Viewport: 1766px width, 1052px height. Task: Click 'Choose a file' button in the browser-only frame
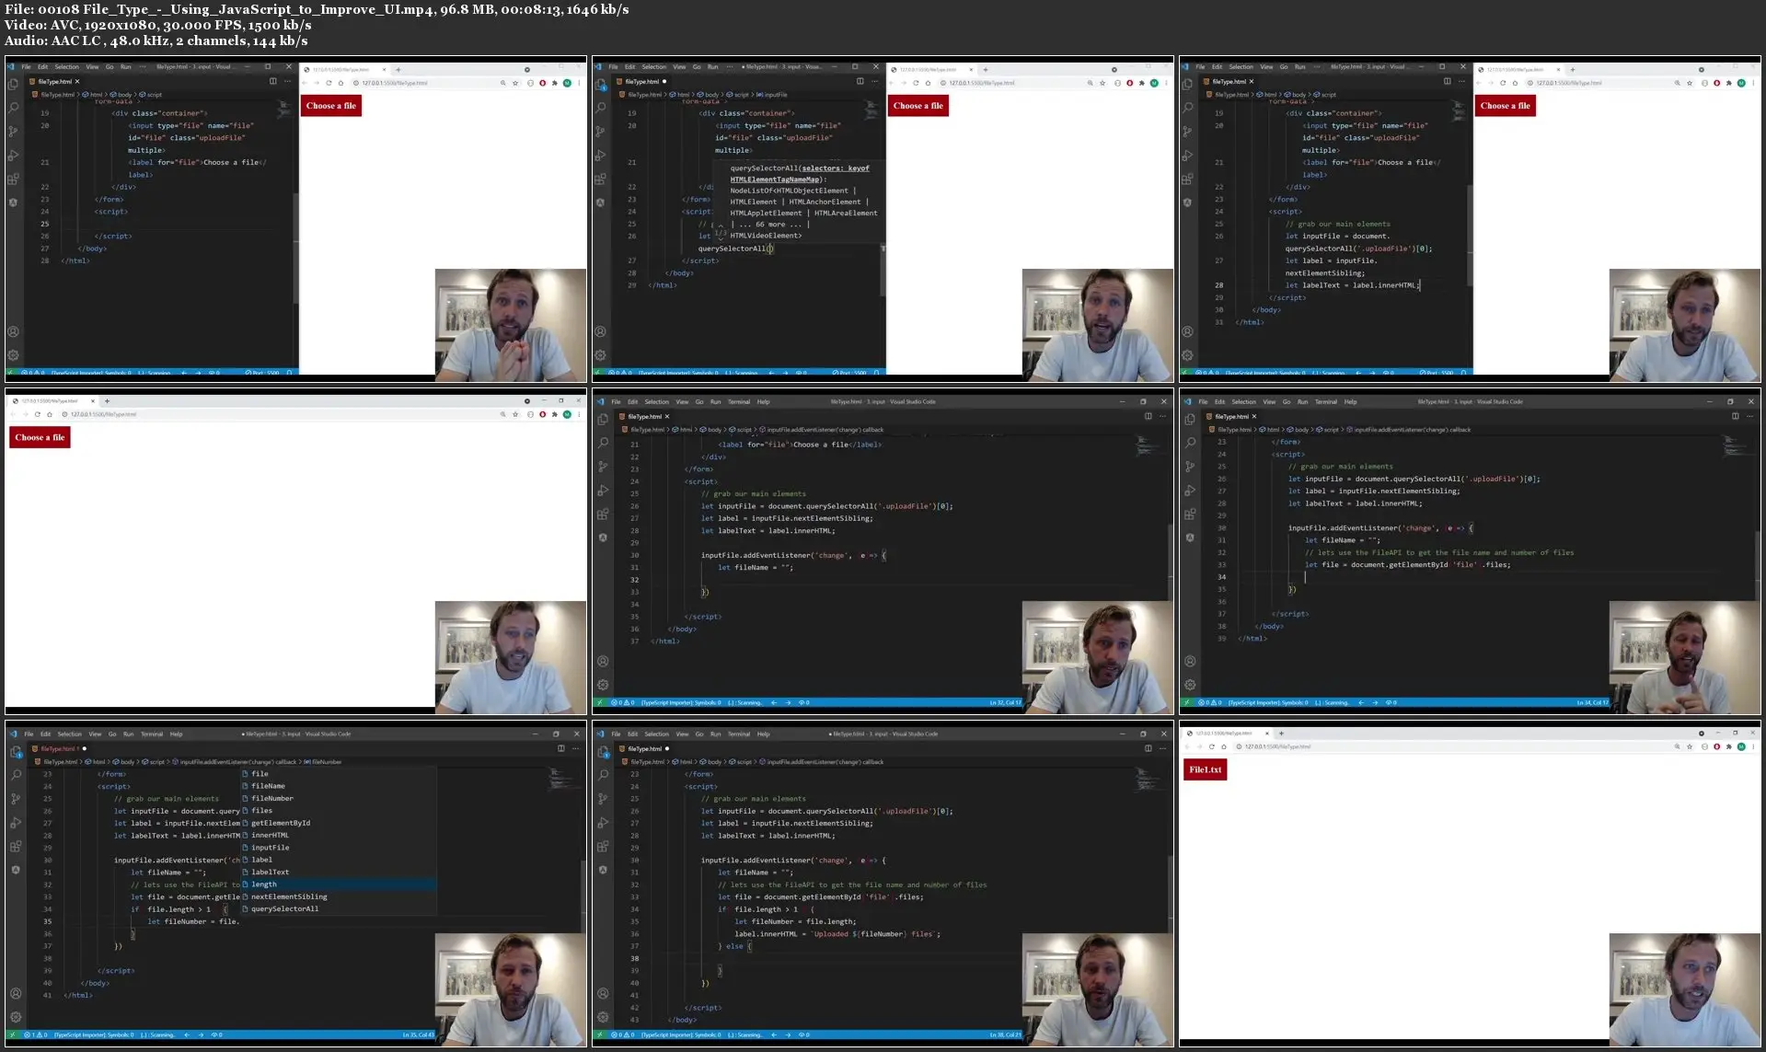click(x=40, y=437)
